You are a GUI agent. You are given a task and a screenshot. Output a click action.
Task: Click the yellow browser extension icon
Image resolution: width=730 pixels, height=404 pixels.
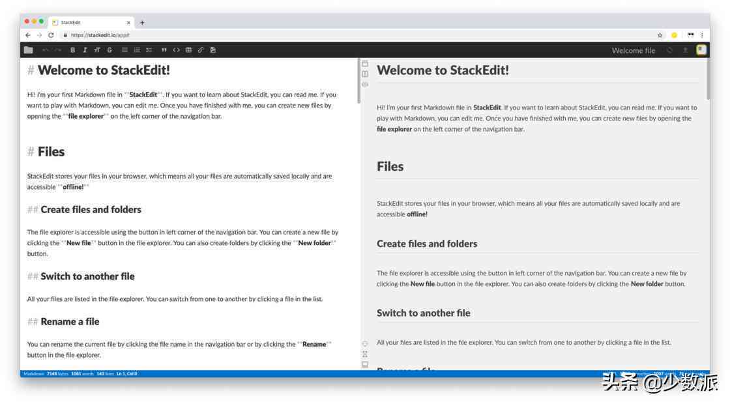(x=674, y=35)
